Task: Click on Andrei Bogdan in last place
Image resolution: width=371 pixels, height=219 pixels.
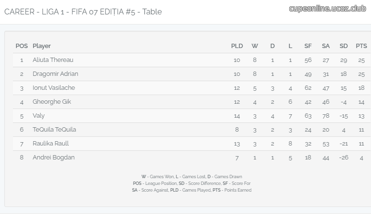Action: click(54, 158)
